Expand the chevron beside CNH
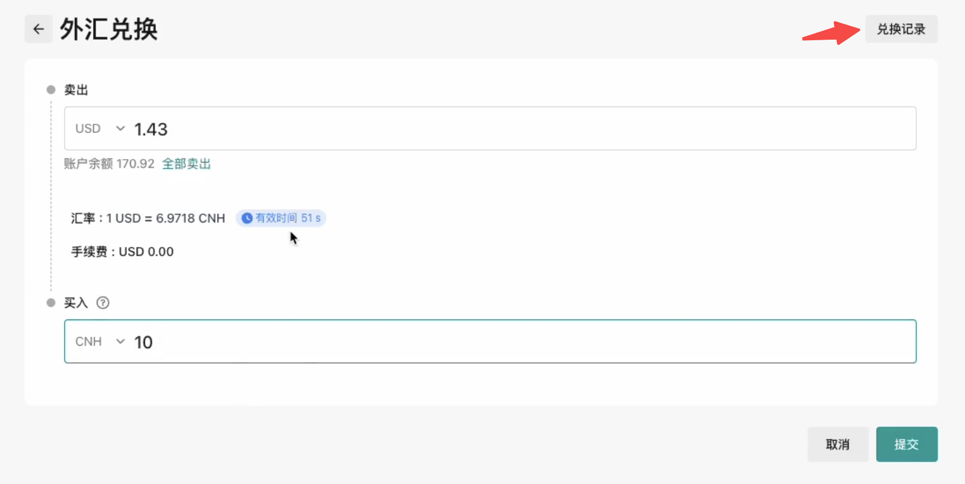The image size is (965, 484). click(x=121, y=341)
